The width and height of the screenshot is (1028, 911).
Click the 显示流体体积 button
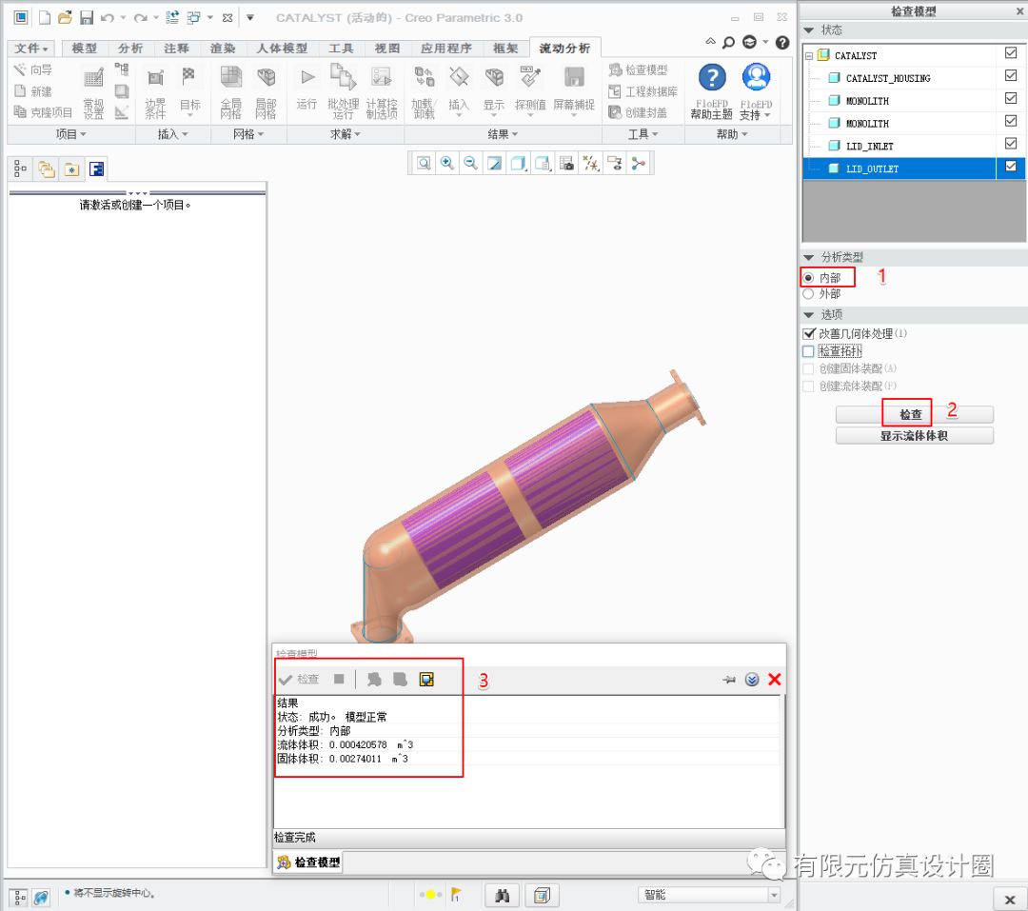[914, 436]
